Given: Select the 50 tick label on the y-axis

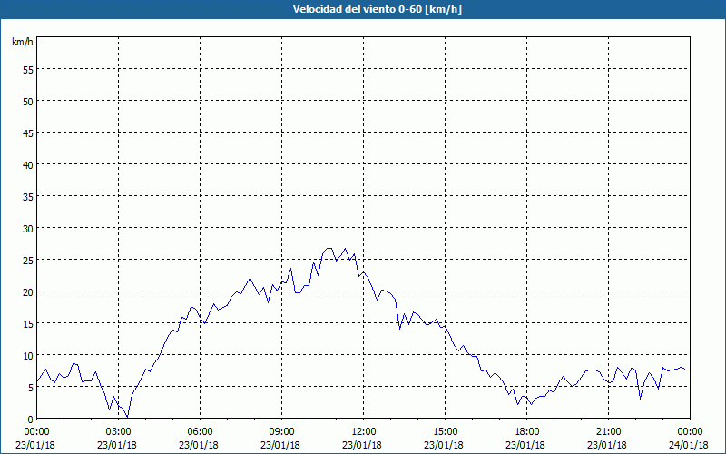Looking at the screenshot, I should tap(27, 101).
